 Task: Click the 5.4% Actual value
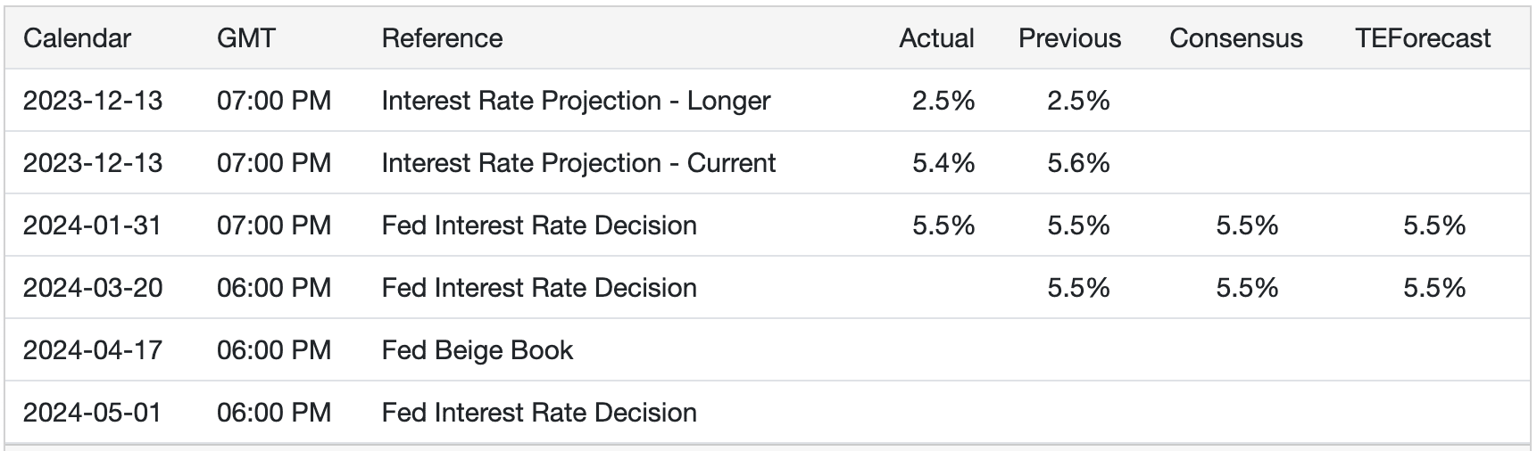click(943, 163)
